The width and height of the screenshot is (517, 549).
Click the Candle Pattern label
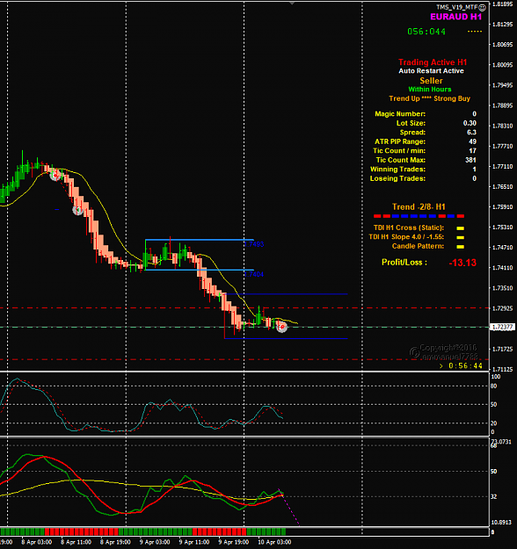[x=418, y=246]
